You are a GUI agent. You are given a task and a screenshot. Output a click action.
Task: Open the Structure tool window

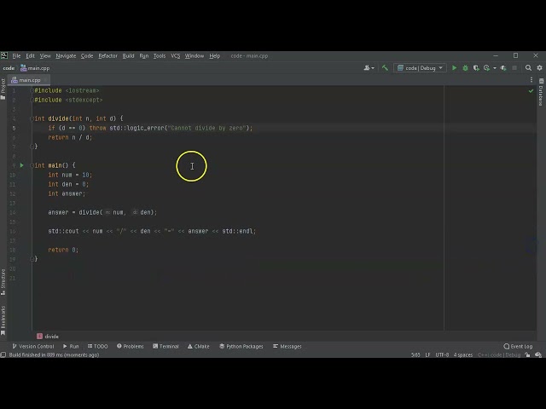click(x=3, y=282)
